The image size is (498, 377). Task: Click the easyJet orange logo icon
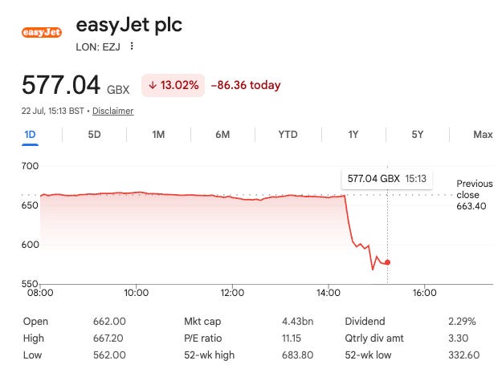pos(42,32)
